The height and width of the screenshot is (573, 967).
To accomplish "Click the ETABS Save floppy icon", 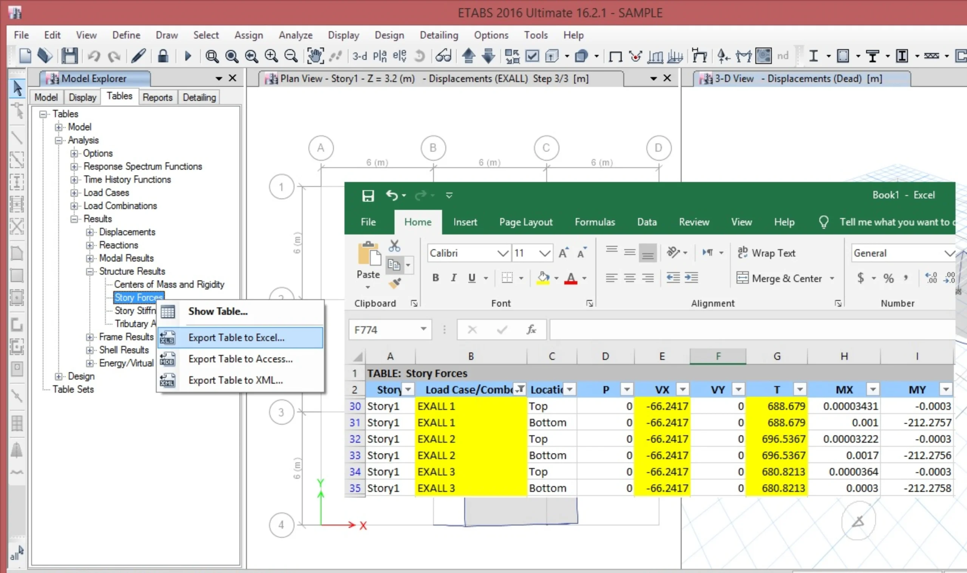I will (70, 56).
